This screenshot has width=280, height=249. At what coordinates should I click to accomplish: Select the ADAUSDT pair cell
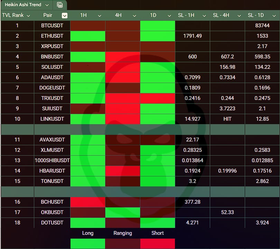point(52,77)
